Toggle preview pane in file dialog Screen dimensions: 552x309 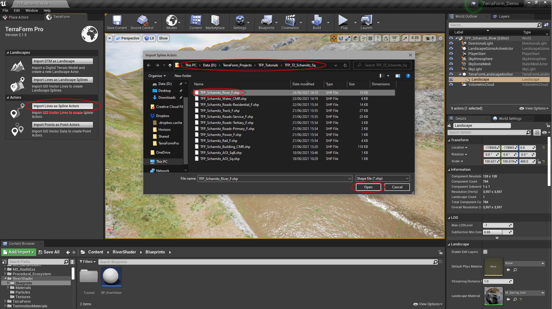click(398, 76)
